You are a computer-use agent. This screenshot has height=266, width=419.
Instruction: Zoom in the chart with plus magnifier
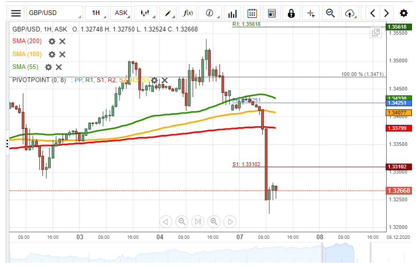(x=214, y=221)
